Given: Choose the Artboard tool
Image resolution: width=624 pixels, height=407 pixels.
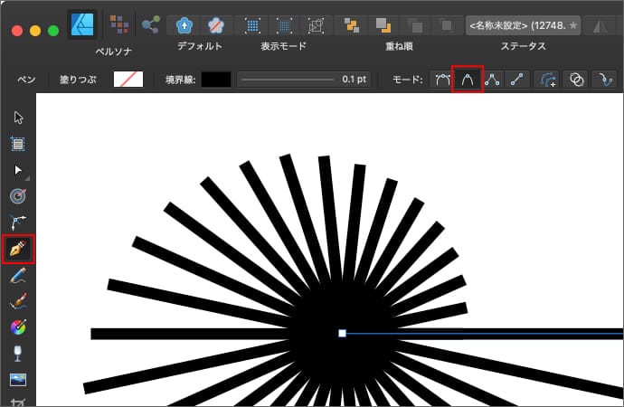Looking at the screenshot, I should 17,143.
